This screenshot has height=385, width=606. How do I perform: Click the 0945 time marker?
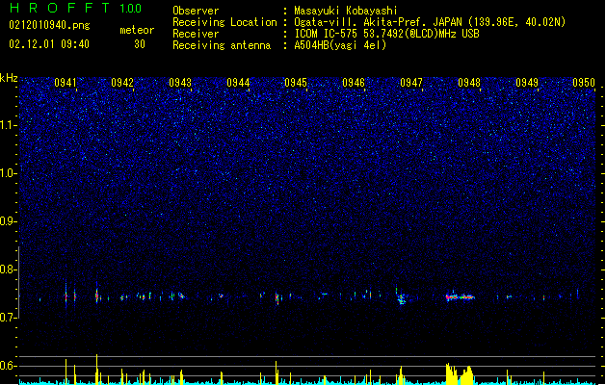296,82
